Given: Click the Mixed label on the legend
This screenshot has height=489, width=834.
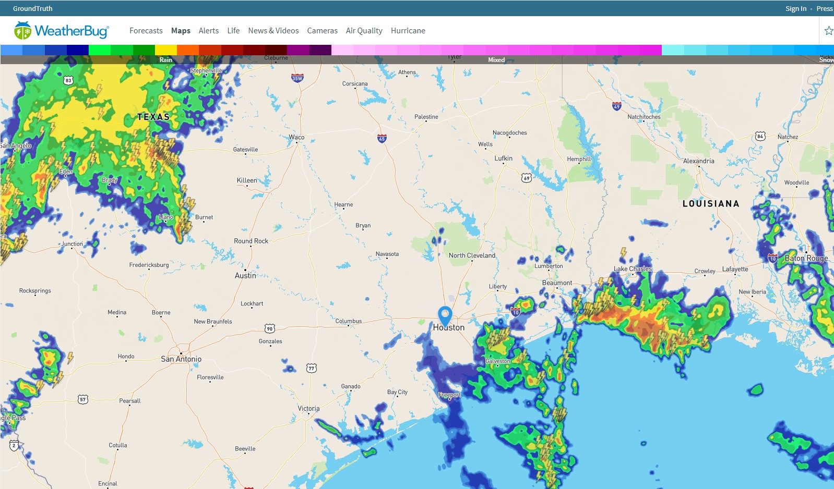Looking at the screenshot, I should [x=496, y=60].
